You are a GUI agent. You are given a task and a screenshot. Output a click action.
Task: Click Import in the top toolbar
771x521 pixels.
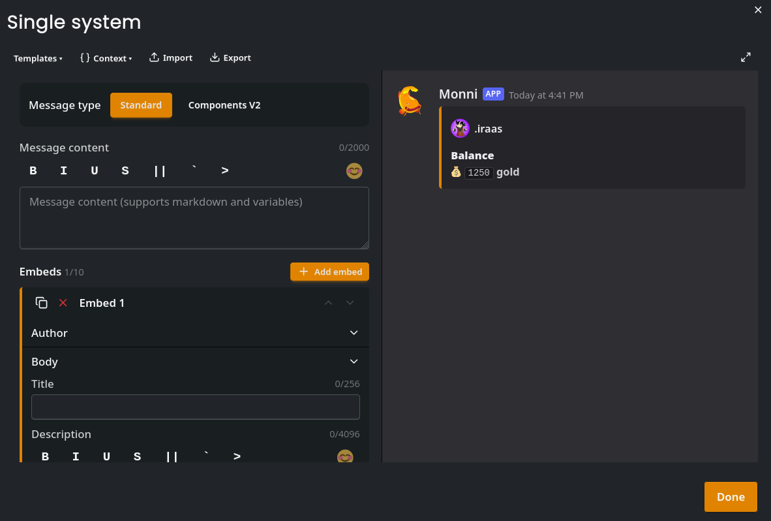click(171, 58)
